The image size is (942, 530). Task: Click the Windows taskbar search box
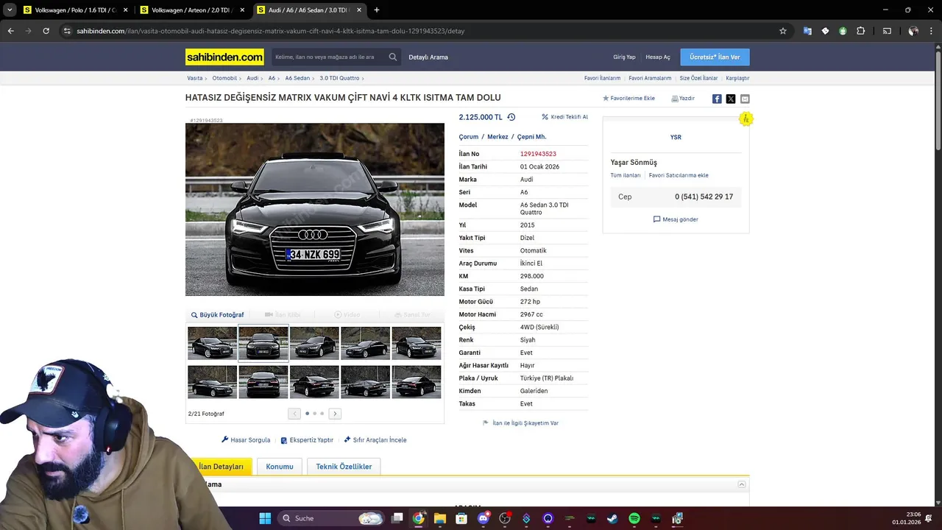[331, 518]
